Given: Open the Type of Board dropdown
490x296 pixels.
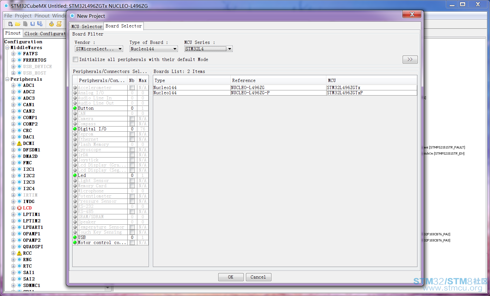Looking at the screenshot, I should pyautogui.click(x=154, y=49).
